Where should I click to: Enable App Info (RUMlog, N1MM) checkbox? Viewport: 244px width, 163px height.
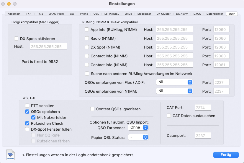click(87, 29)
